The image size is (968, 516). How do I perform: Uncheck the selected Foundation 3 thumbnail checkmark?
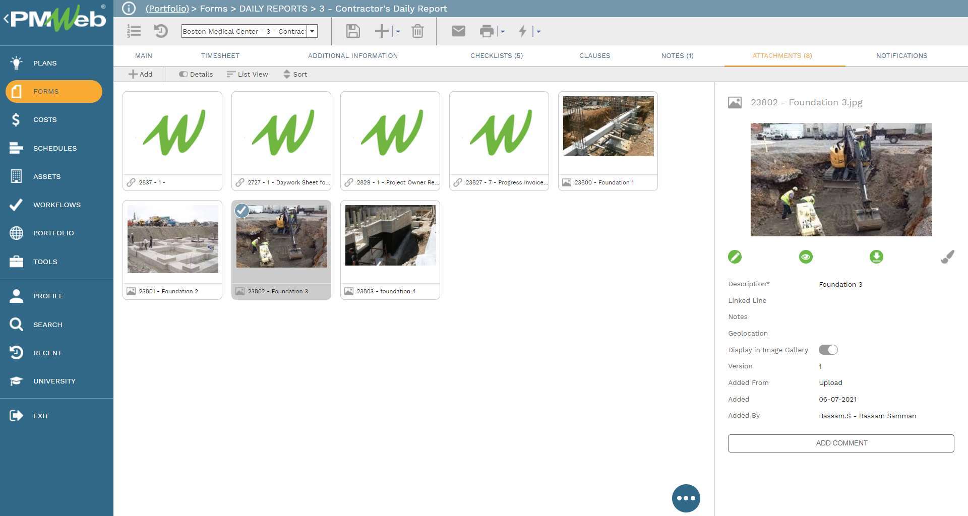point(242,211)
